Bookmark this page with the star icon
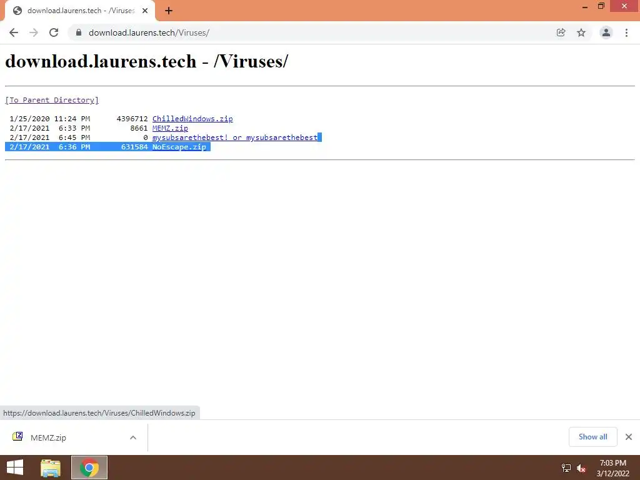640x480 pixels. [x=581, y=32]
